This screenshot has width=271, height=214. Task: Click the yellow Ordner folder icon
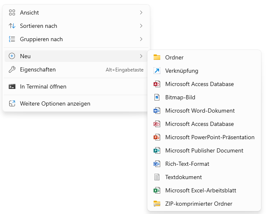157,57
